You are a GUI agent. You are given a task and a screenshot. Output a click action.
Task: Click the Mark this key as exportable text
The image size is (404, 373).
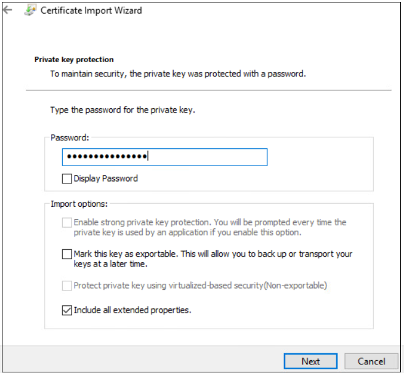(x=213, y=259)
